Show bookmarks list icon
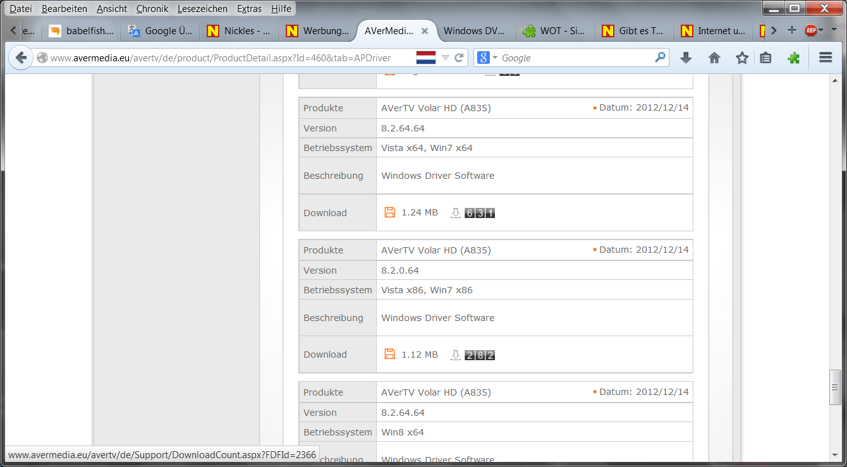The image size is (847, 467). [765, 58]
